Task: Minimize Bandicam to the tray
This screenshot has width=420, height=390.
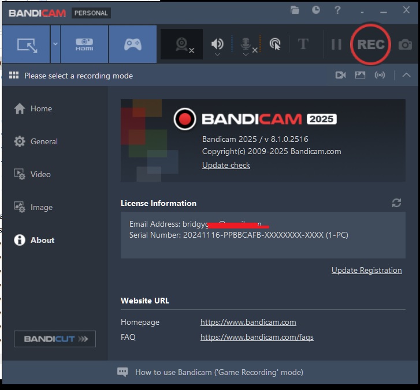Action: 362,11
